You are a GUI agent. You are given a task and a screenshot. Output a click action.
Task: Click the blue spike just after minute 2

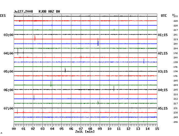click(x=34, y=98)
